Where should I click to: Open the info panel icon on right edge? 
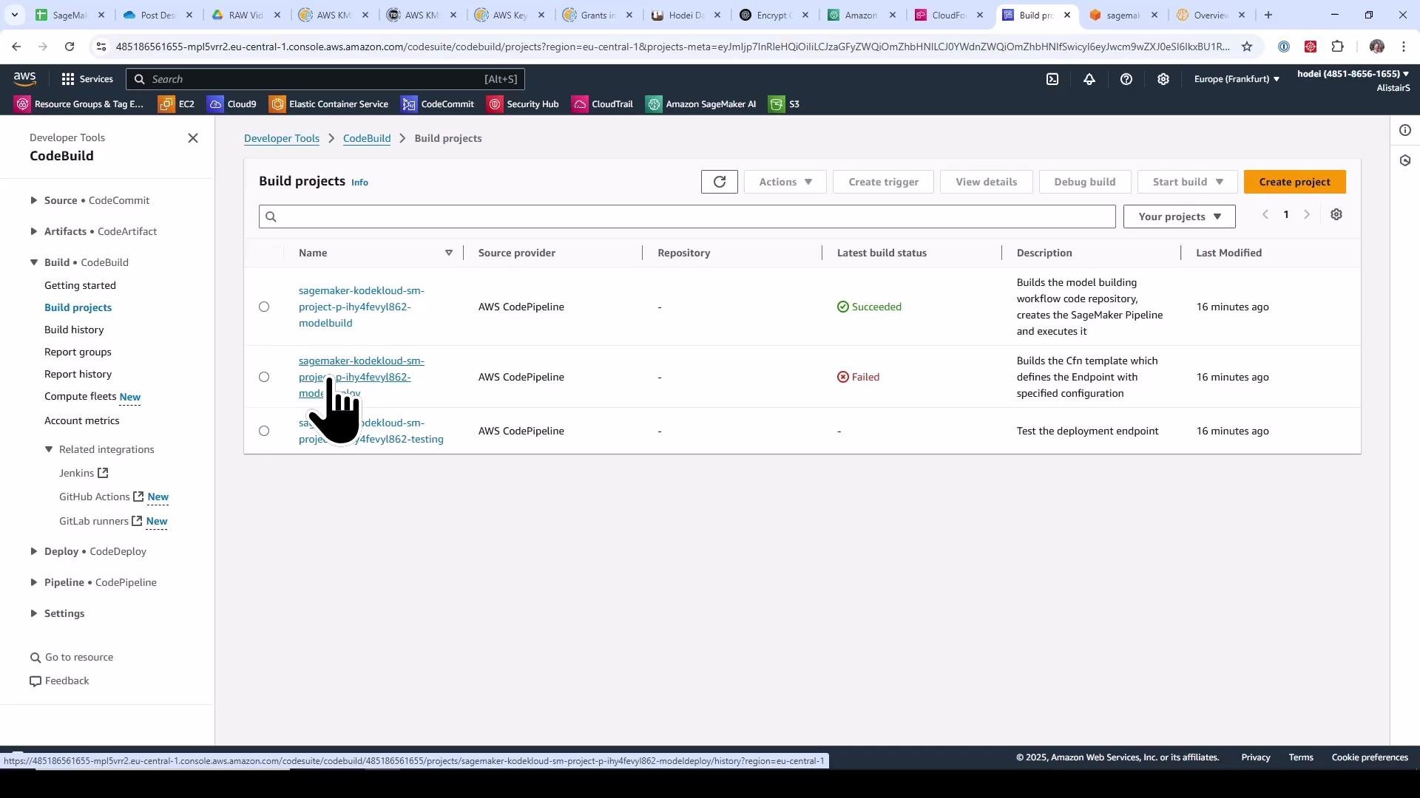point(1405,131)
